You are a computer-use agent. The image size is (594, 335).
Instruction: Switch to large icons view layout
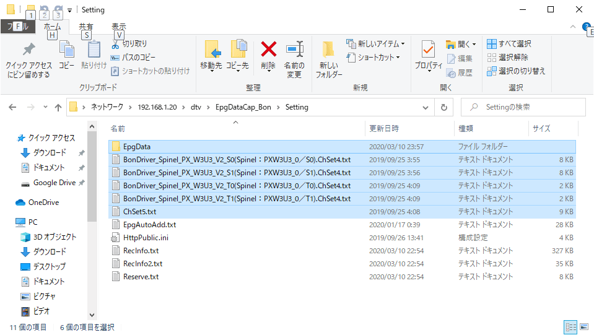584,327
